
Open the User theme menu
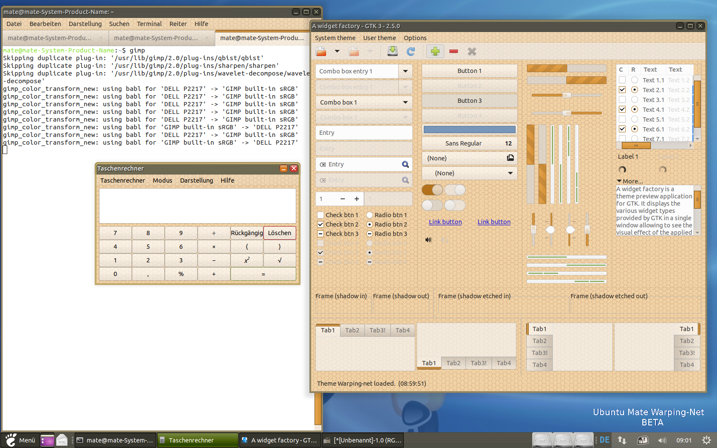coord(379,38)
